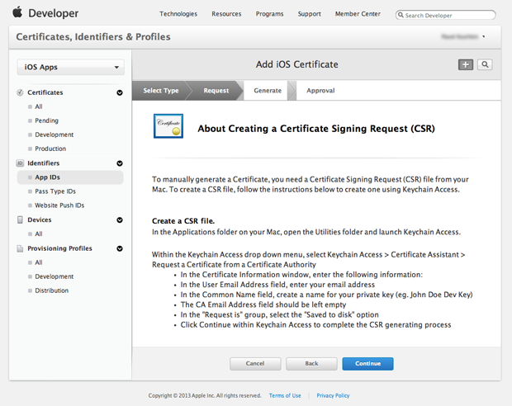Open the Technologies menu
This screenshot has width=512, height=406.
[178, 14]
